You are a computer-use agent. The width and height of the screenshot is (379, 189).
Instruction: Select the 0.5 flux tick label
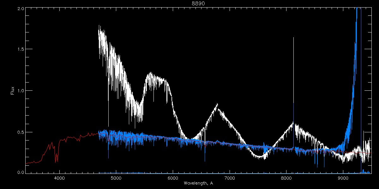tap(20, 132)
